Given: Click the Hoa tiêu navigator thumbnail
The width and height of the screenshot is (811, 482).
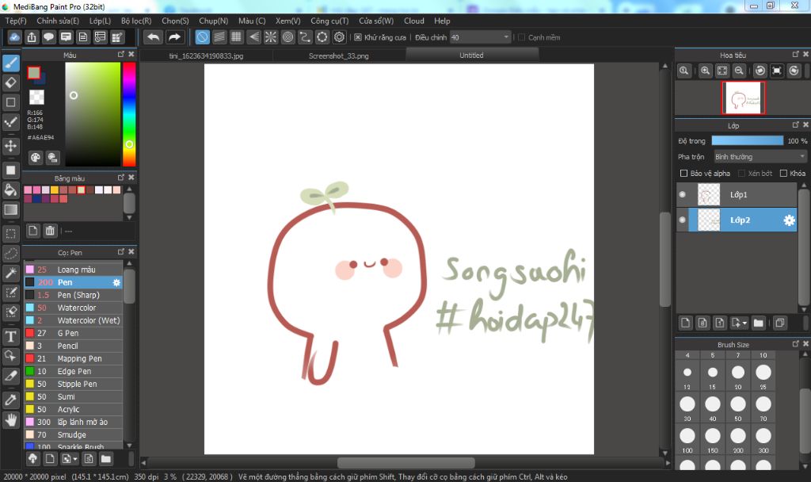Looking at the screenshot, I should click(743, 98).
